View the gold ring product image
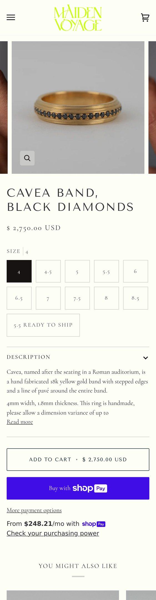Image resolution: width=156 pixels, height=600 pixels. pyautogui.click(x=78, y=107)
